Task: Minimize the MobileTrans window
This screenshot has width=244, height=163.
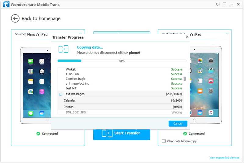Action: click(x=232, y=5)
